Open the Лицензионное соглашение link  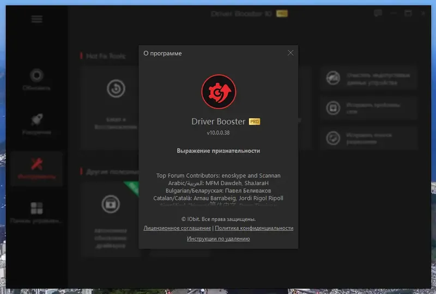[x=177, y=228]
